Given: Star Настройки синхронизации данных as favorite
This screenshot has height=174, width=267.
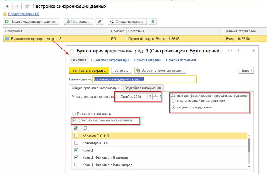Looking at the screenshot, I should coord(27,6).
